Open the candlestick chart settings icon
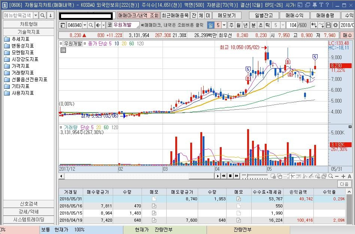The image size is (355, 234). (x=314, y=25)
